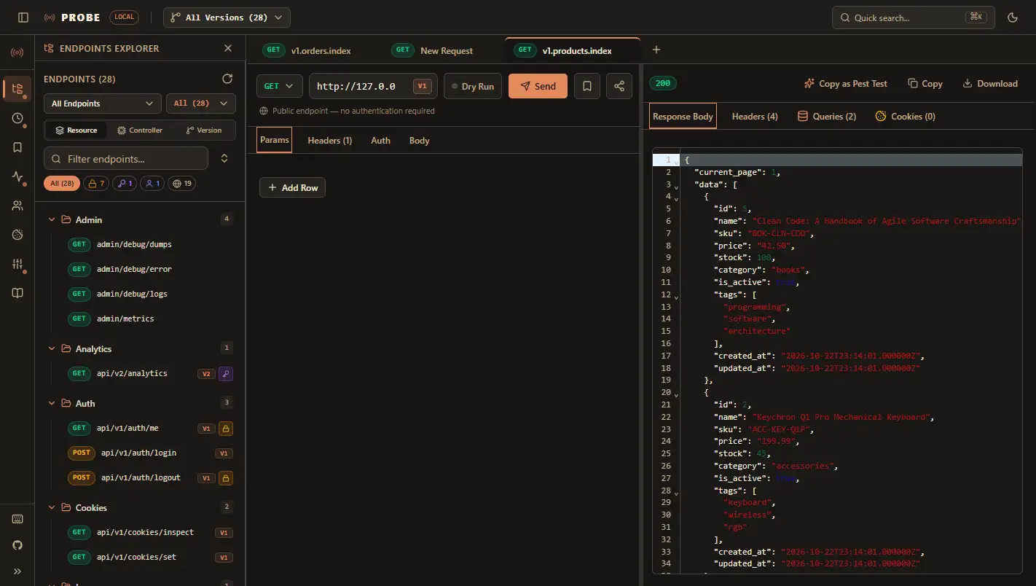
Task: Open the book documentation icon in left rail
Action: coord(17,293)
